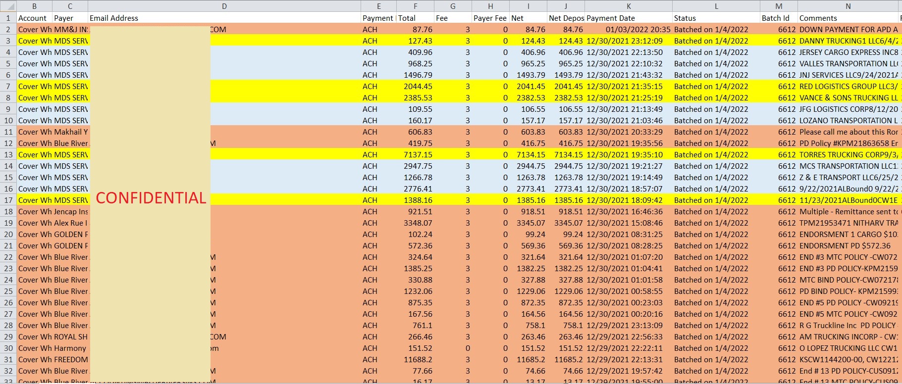Select comment "JERSEY CARGO EXPRESS INC8"
This screenshot has width=902, height=384.
848,52
